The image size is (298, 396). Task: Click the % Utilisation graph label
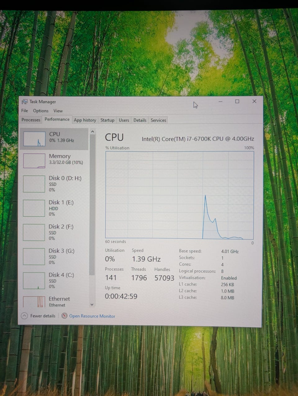click(117, 148)
